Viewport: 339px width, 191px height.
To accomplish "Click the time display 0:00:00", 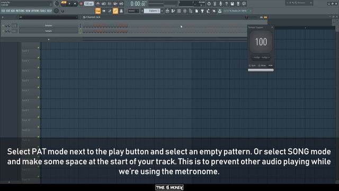I will pos(138,4).
